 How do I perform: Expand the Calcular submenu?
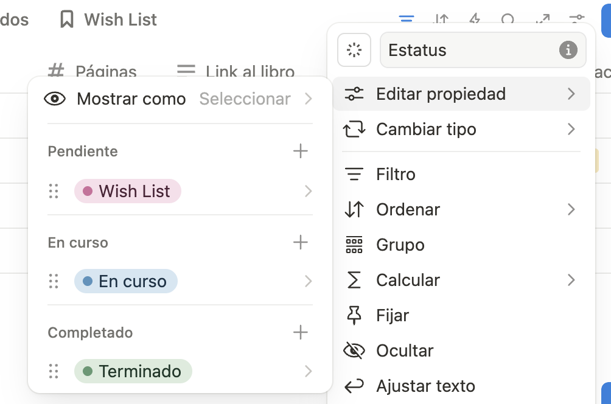click(461, 280)
